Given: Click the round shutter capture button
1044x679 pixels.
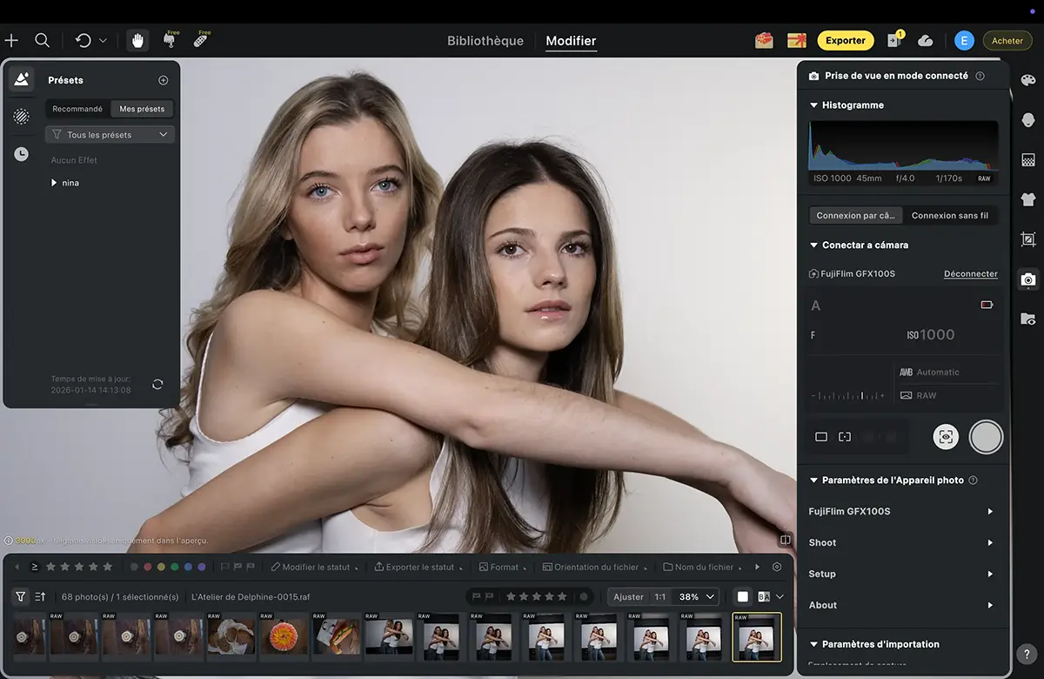Looking at the screenshot, I should coord(986,437).
